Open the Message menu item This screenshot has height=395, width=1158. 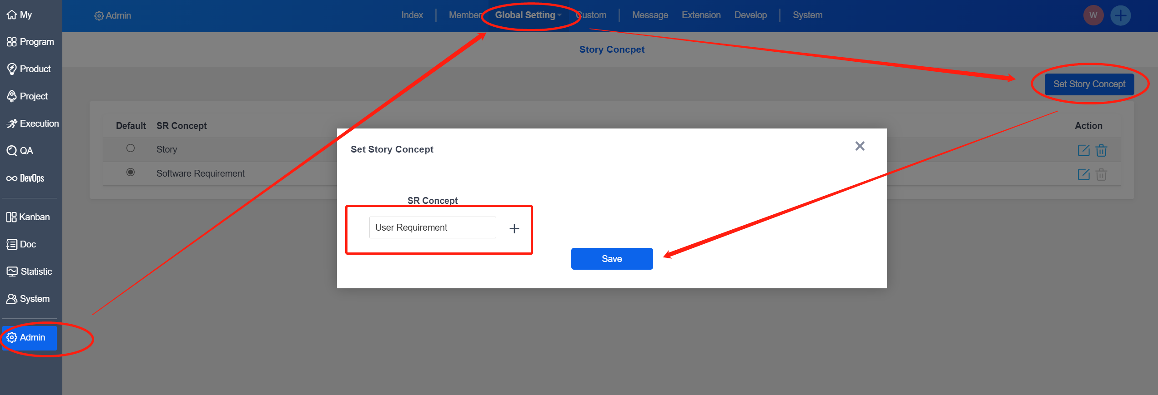pos(649,15)
